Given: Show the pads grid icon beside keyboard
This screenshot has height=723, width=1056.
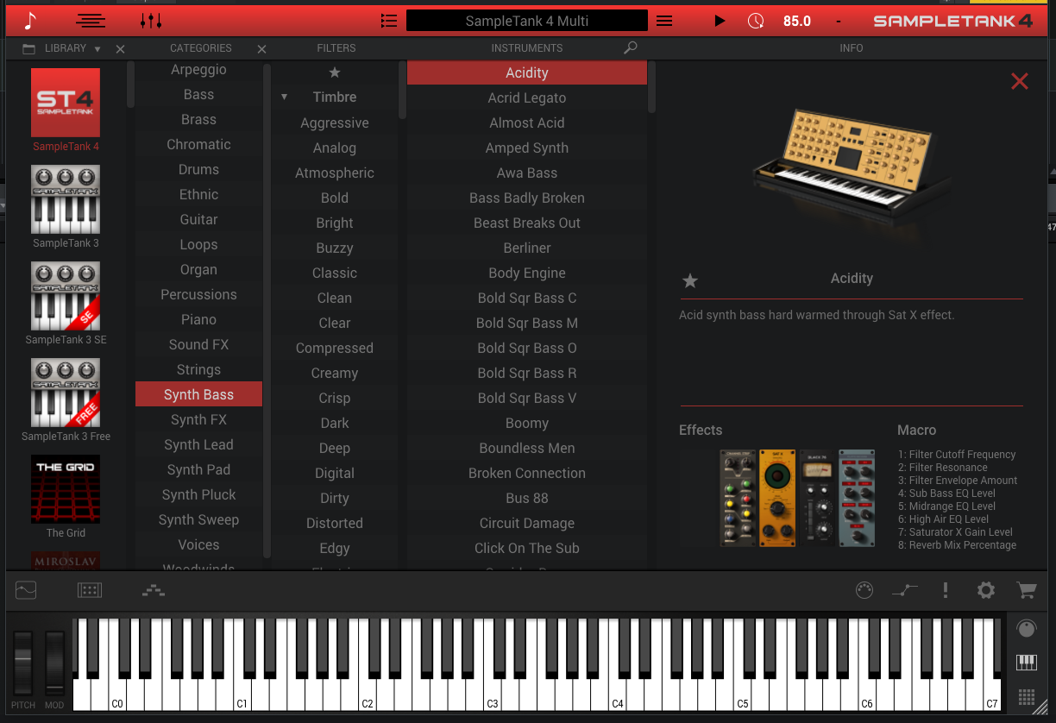Looking at the screenshot, I should [1027, 695].
